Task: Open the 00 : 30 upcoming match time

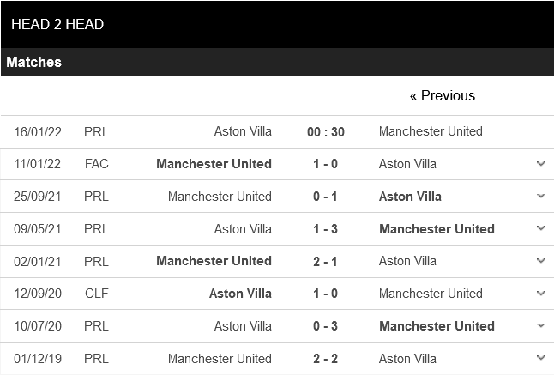Action: pyautogui.click(x=325, y=131)
